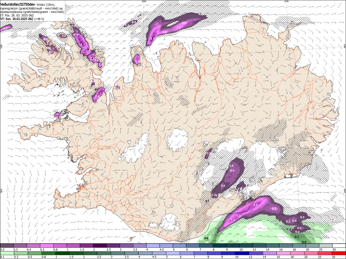
Task: Click the 0.5 value in southeast snow band
Action: pos(274,209)
